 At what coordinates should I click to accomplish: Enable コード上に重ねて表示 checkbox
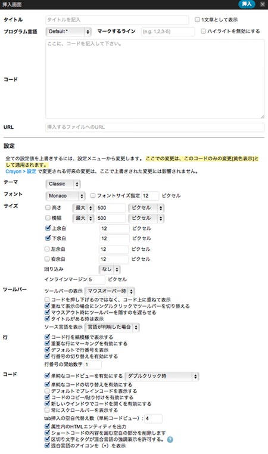47,300
